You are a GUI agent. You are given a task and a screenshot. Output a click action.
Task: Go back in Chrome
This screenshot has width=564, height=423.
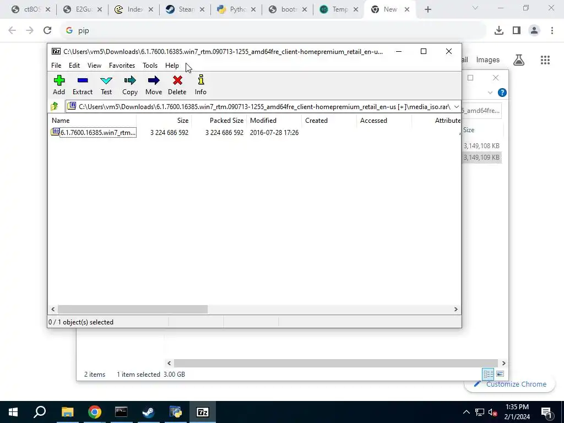(12, 30)
